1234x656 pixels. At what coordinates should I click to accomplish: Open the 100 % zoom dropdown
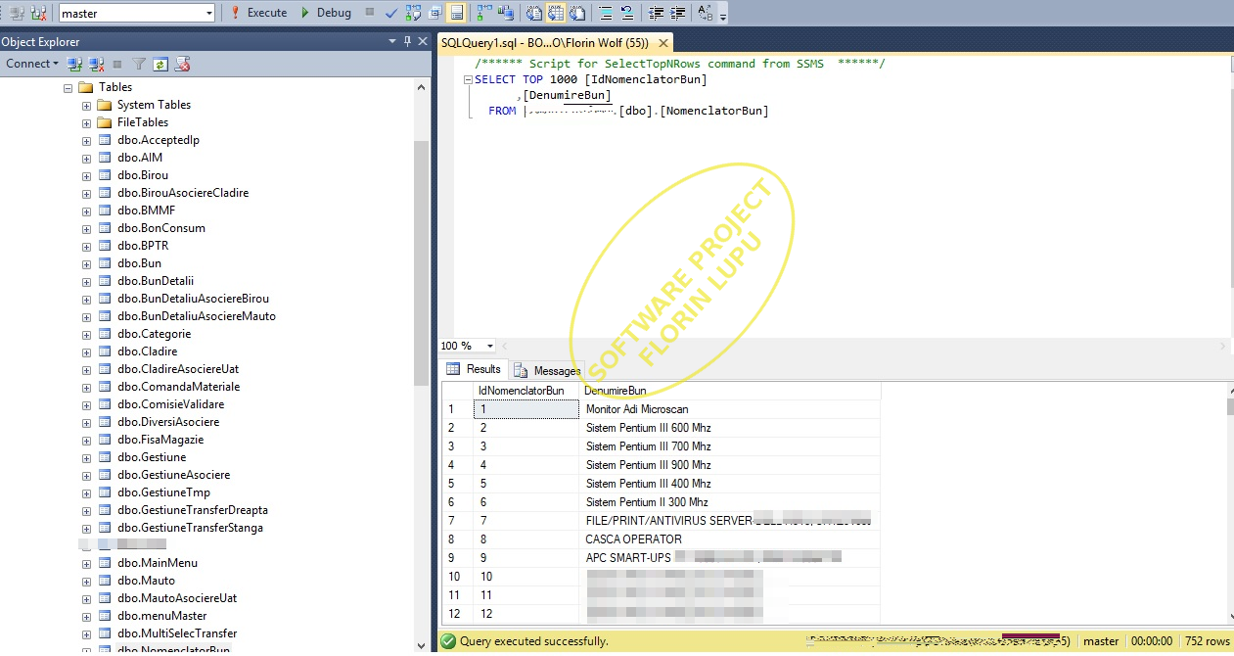(489, 346)
